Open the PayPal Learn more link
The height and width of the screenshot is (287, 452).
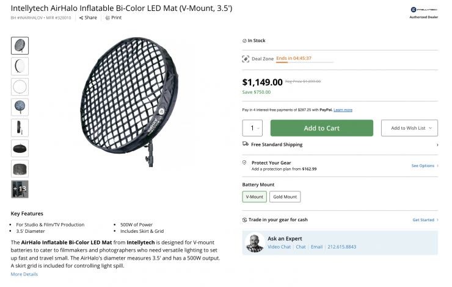343,110
